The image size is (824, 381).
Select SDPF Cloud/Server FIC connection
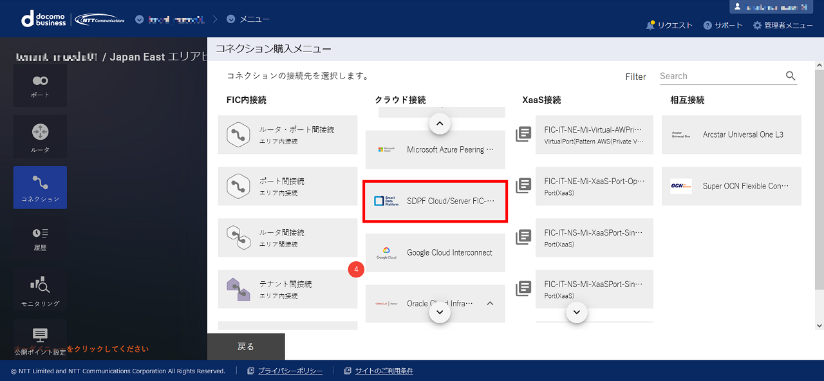(435, 201)
